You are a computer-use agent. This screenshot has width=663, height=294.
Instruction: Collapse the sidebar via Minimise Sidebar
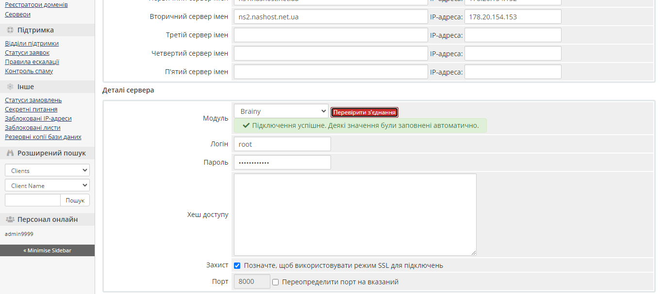pyautogui.click(x=47, y=250)
